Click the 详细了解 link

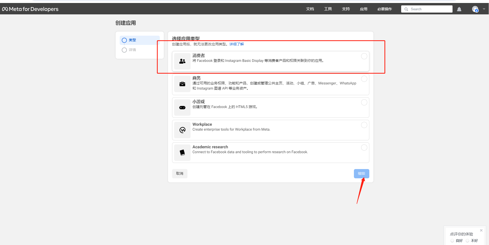[237, 44]
